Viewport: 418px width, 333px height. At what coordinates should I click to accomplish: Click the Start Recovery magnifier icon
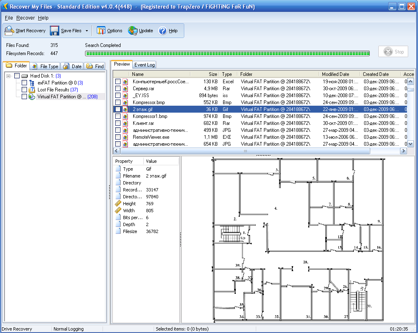coord(9,31)
